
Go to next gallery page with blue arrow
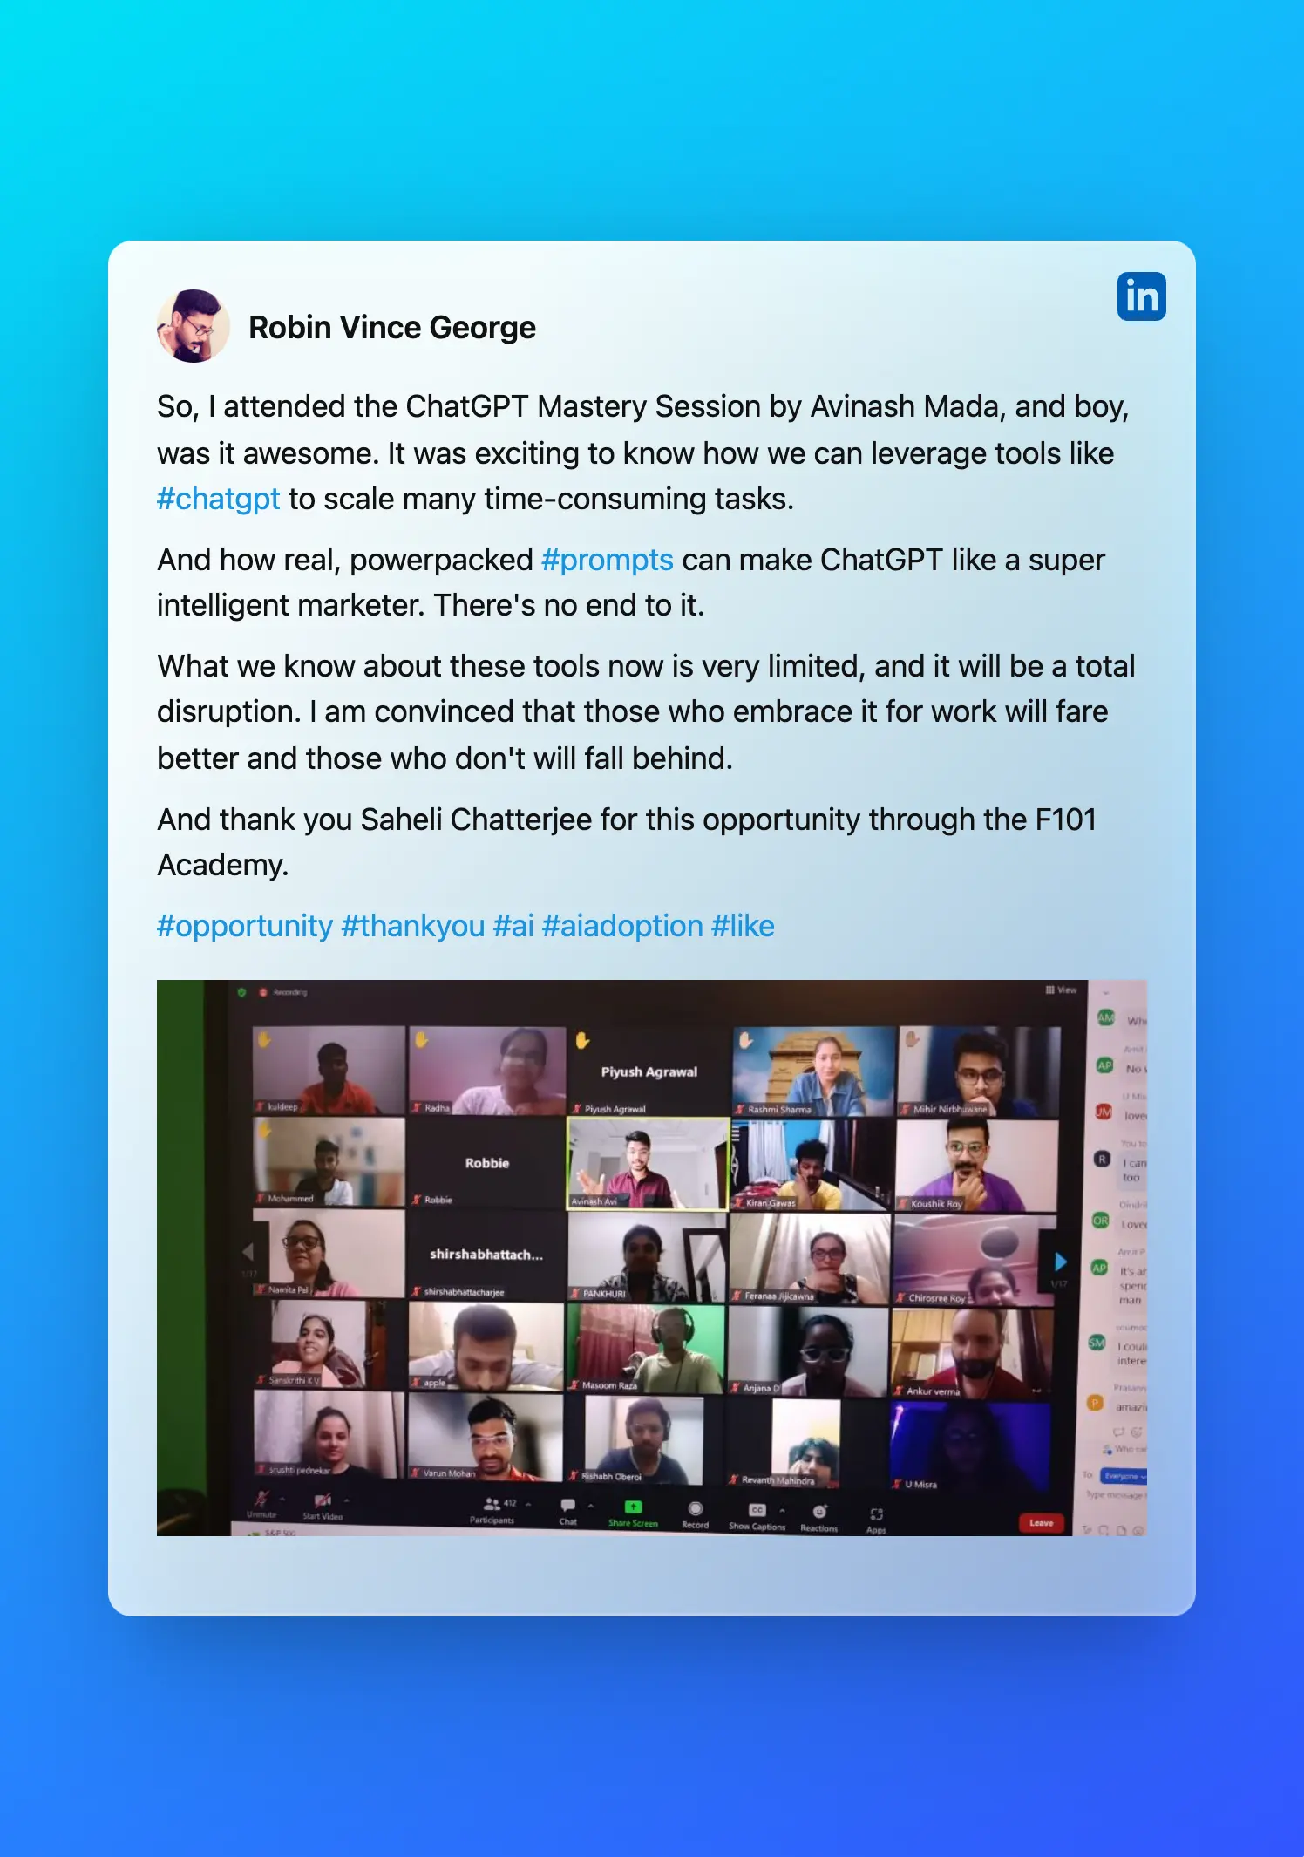tap(1060, 1262)
